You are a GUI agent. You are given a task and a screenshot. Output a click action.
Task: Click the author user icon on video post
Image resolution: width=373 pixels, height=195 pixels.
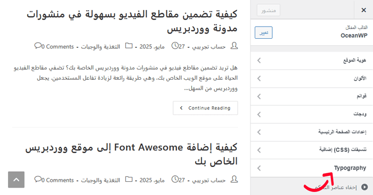pyautogui.click(x=234, y=46)
